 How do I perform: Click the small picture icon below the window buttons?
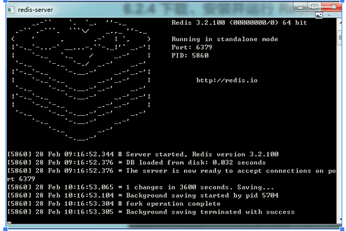coord(319,15)
